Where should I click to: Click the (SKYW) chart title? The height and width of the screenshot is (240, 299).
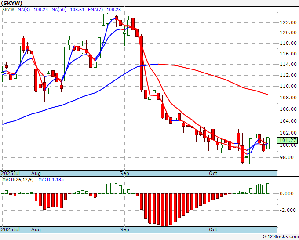point(11,3)
